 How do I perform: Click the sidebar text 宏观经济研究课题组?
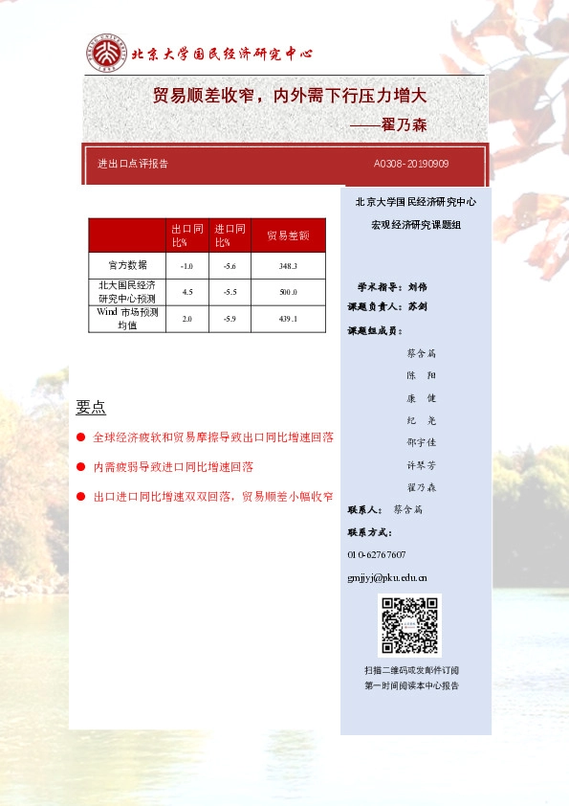[416, 225]
